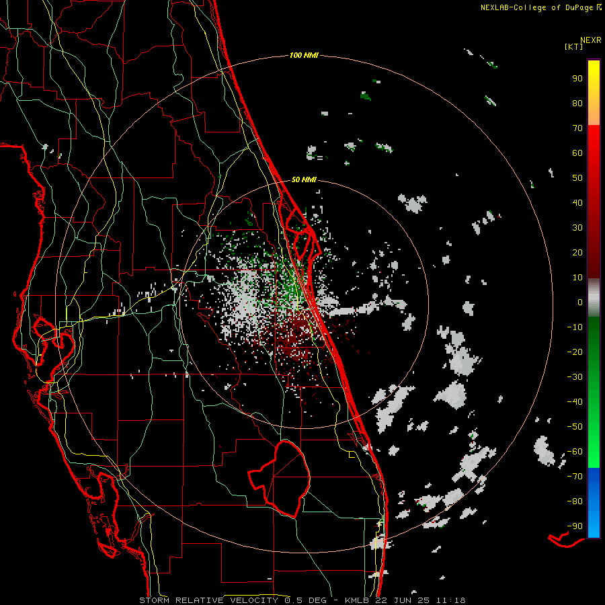Pick the blue segment at the color bar bottom
The height and width of the screenshot is (605, 605).
pos(594,503)
